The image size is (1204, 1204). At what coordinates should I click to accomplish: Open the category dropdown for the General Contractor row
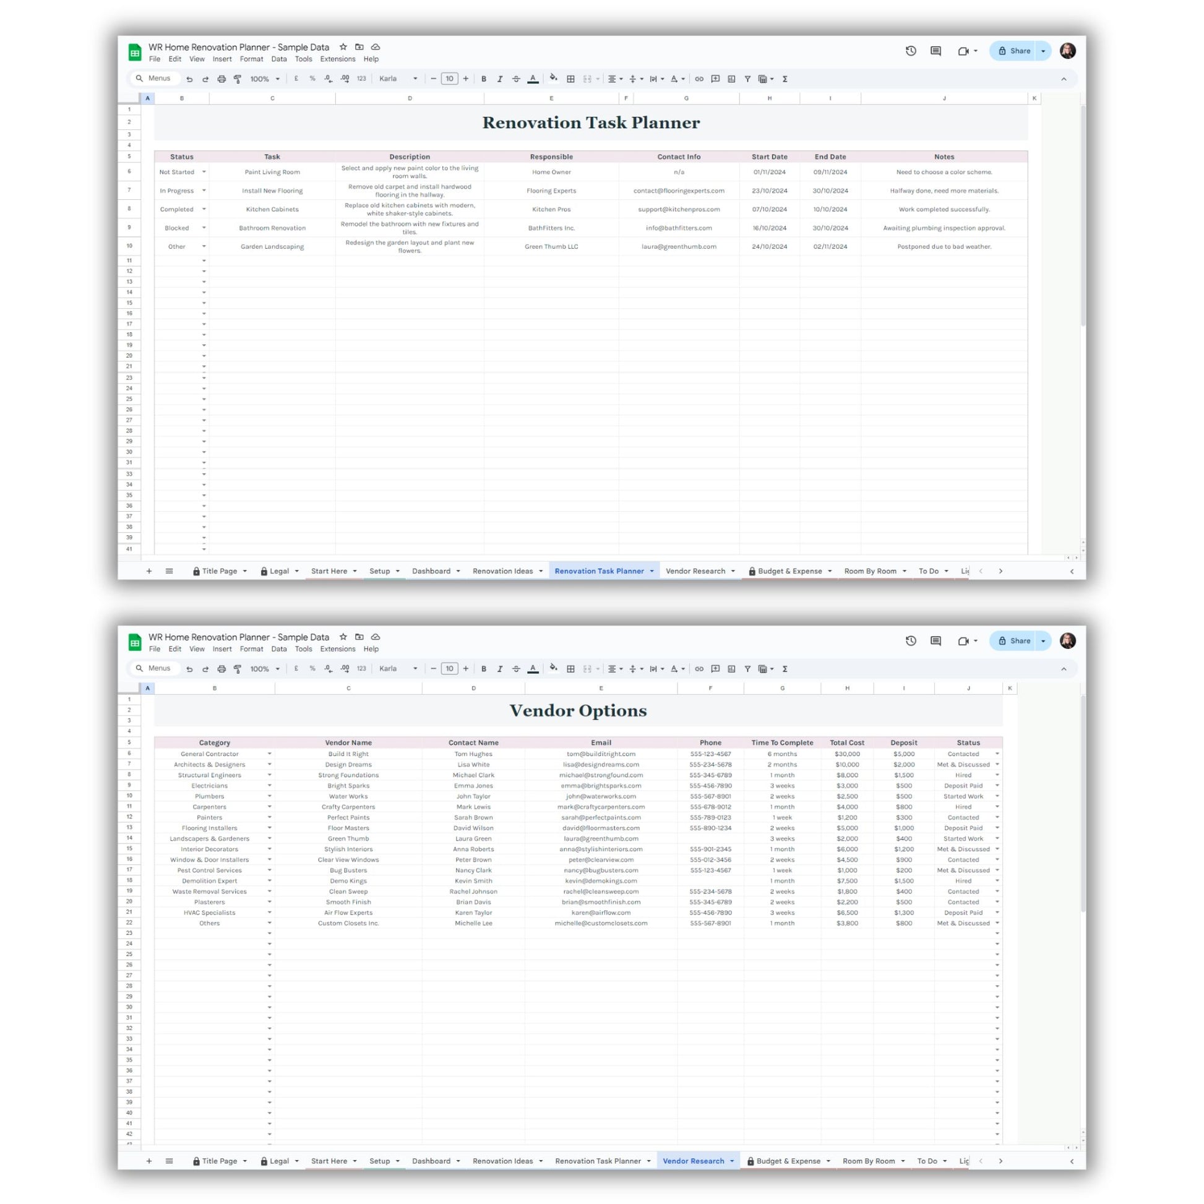(x=269, y=754)
